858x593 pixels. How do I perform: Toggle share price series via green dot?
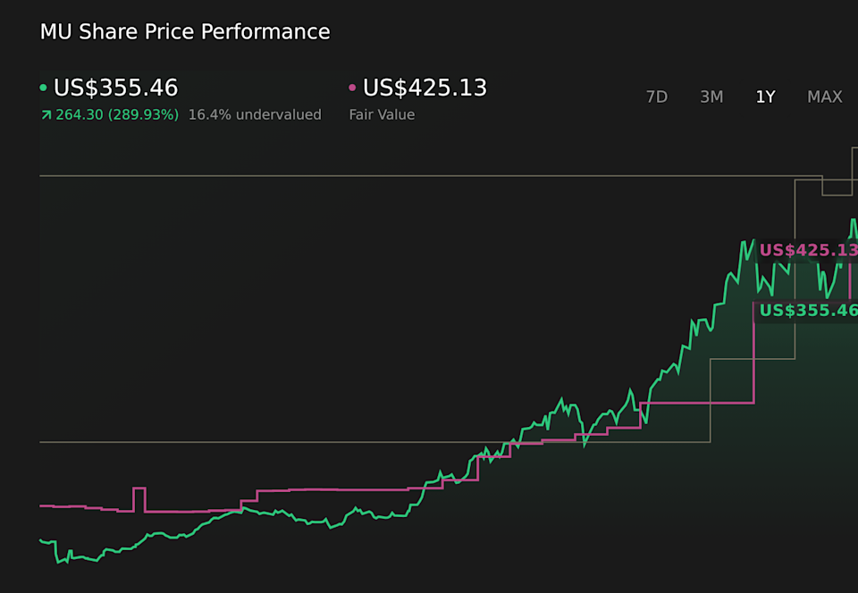pos(43,88)
